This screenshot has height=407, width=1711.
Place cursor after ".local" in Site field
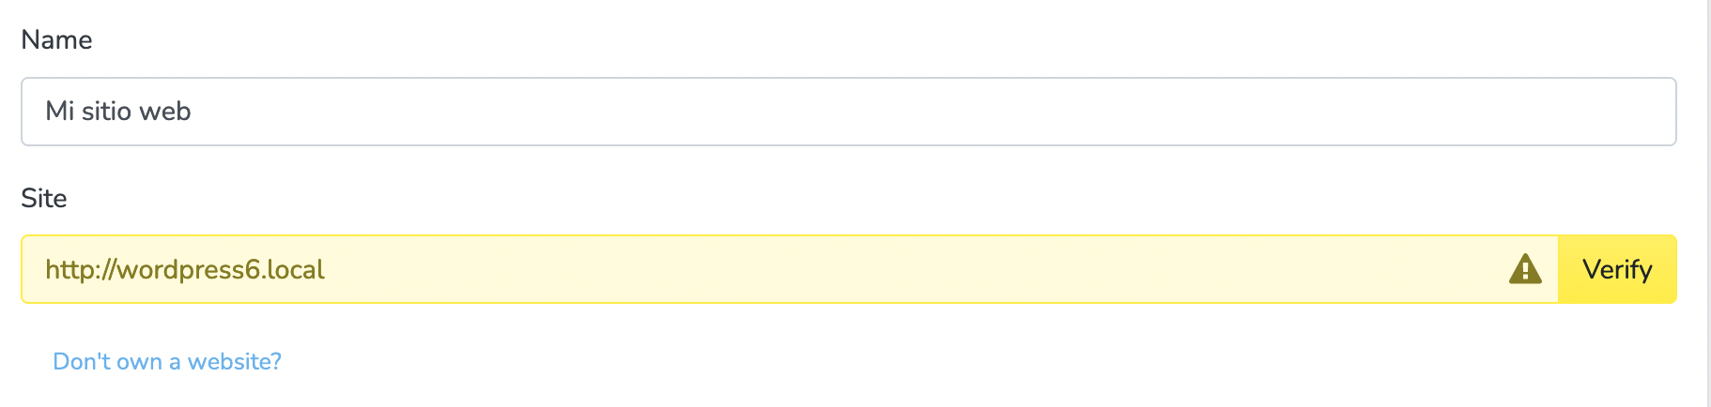tap(326, 270)
